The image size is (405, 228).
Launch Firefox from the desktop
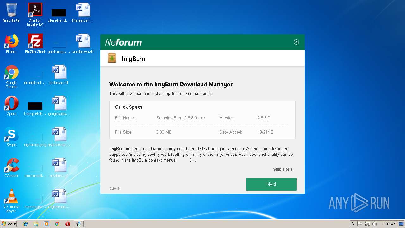[11, 44]
